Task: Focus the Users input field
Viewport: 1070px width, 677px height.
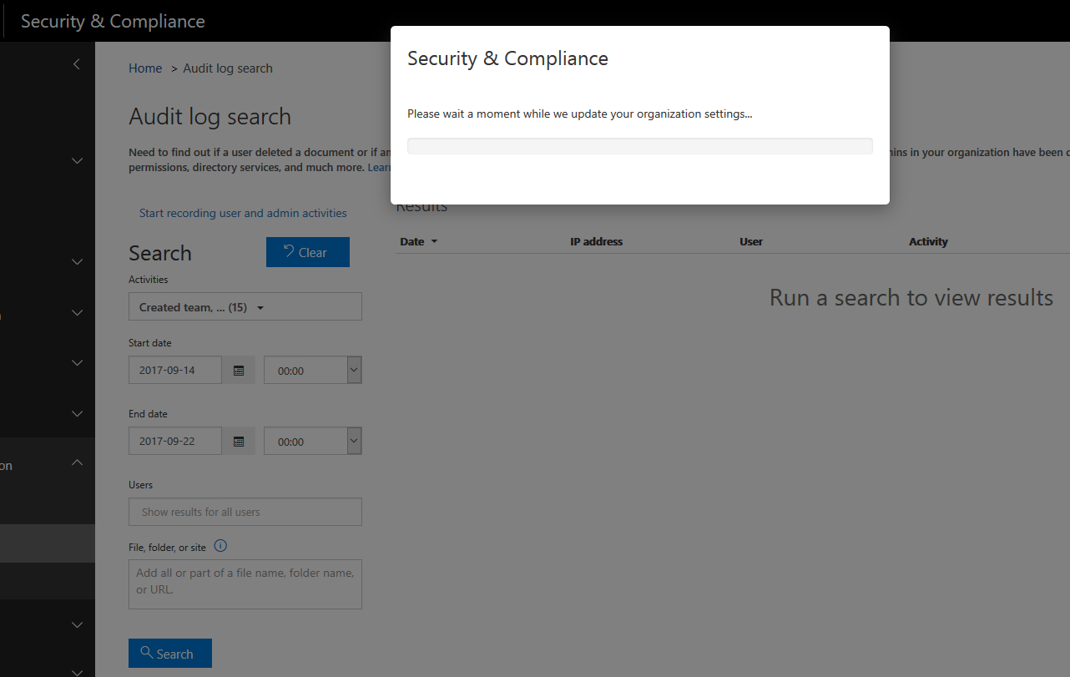Action: pos(245,512)
